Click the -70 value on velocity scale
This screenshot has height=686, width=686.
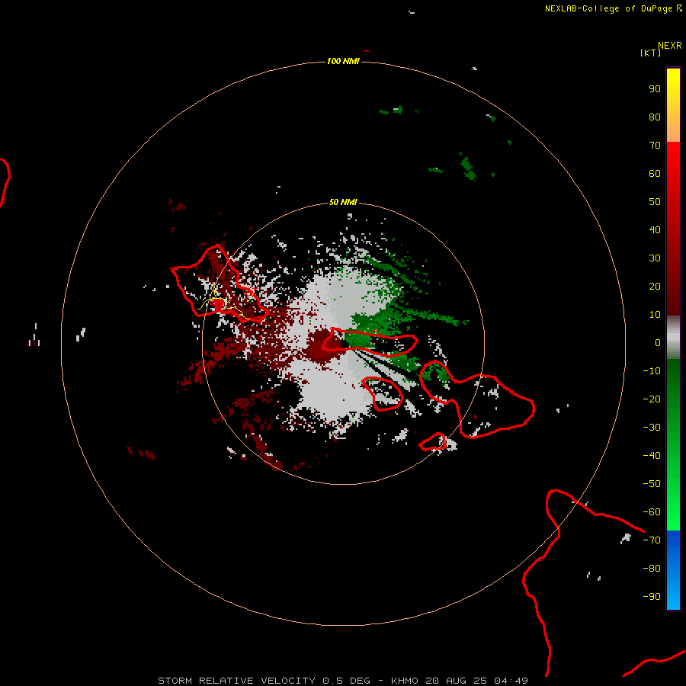(652, 540)
